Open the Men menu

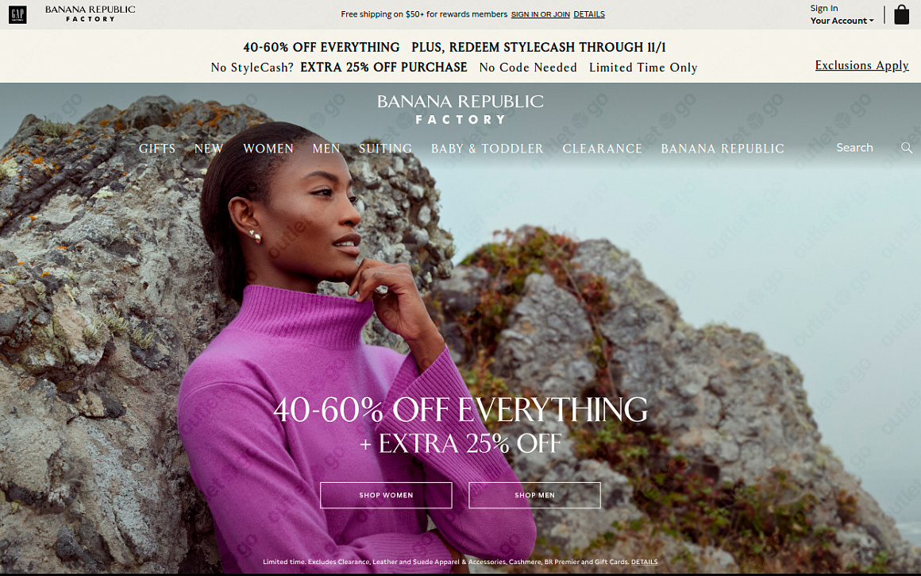pyautogui.click(x=326, y=149)
